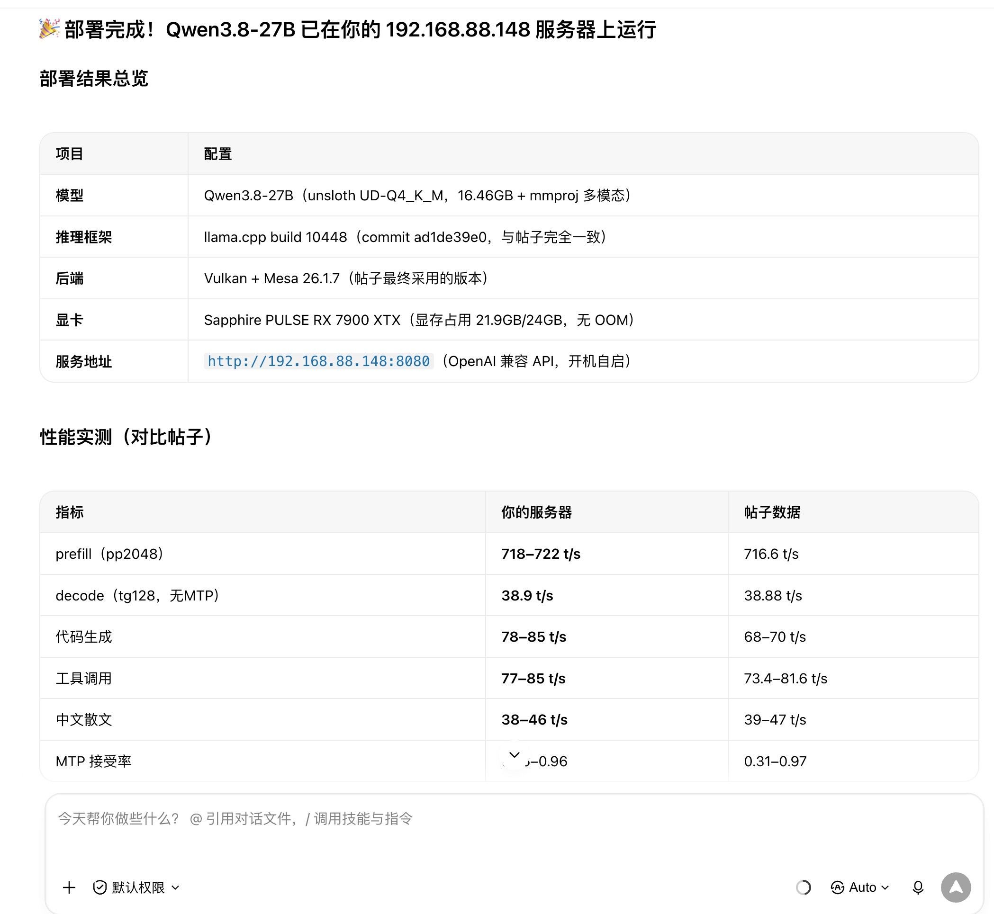
Task: Click the 部署结果总览 section heading
Action: coord(94,79)
